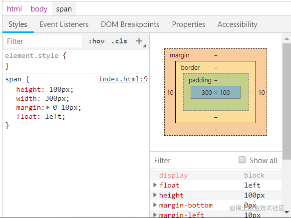Open the Event Listeners tab
The image size is (291, 218).
pos(64,24)
